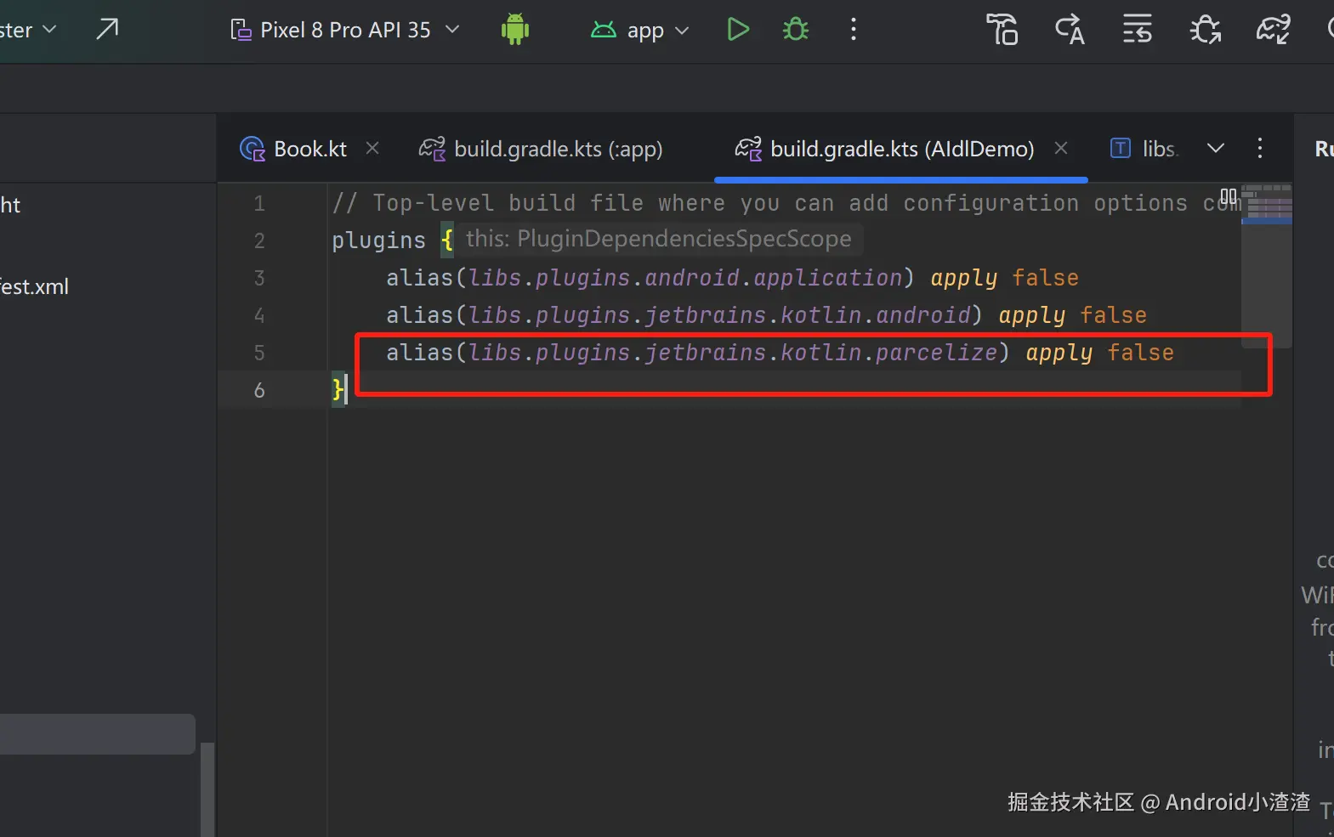Open the app run configuration dropdown
The width and height of the screenshot is (1334, 837).
(x=639, y=31)
